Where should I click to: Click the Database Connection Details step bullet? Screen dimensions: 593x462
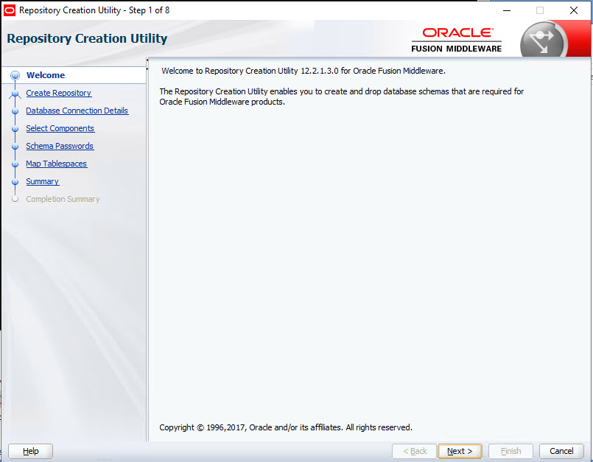click(15, 111)
